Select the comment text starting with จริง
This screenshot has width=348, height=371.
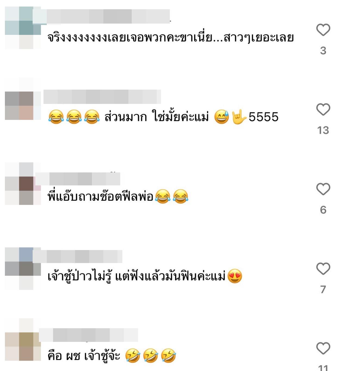tap(171, 38)
